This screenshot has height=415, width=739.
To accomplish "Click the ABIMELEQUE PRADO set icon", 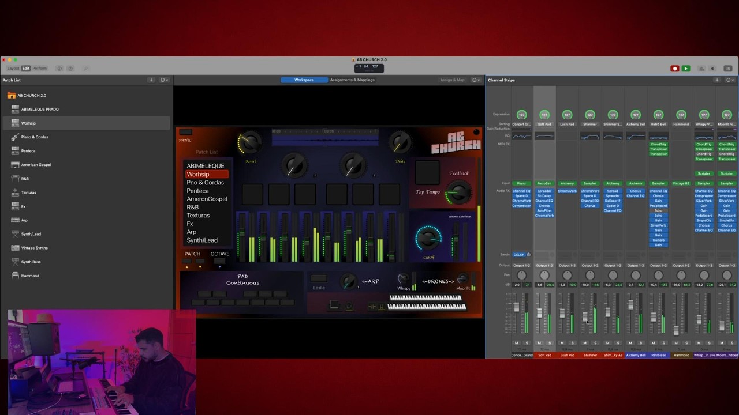I will tap(15, 110).
